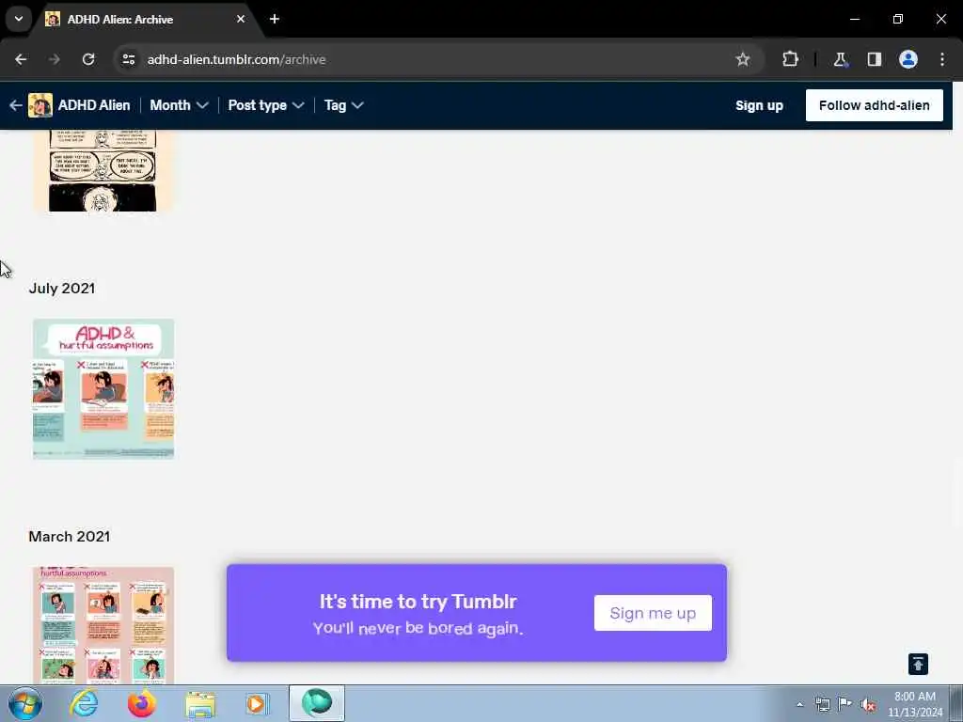Image resolution: width=963 pixels, height=722 pixels.
Task: Launch Firefox from the taskbar
Action: 142,703
